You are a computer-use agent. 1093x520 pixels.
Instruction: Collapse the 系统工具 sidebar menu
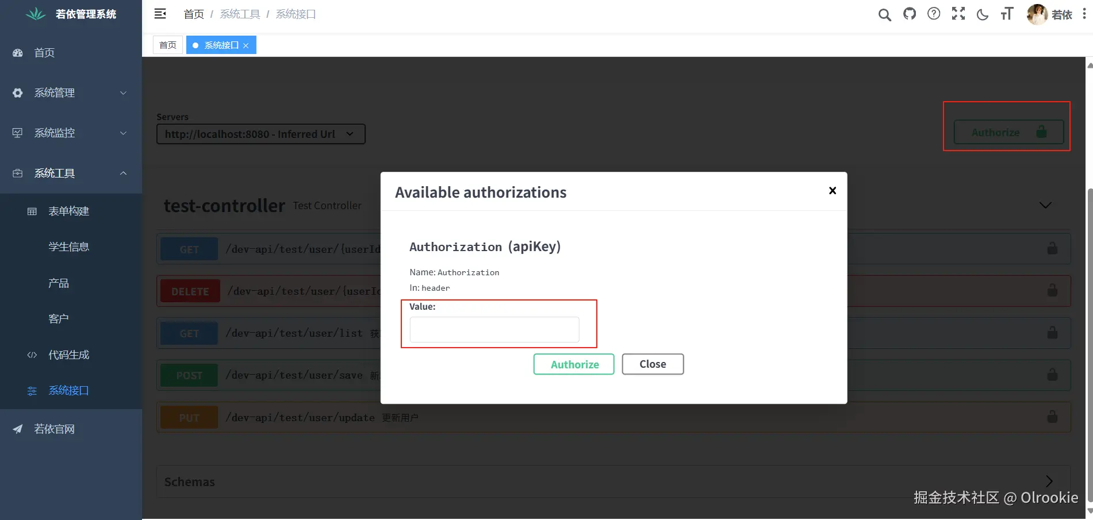[x=71, y=173]
